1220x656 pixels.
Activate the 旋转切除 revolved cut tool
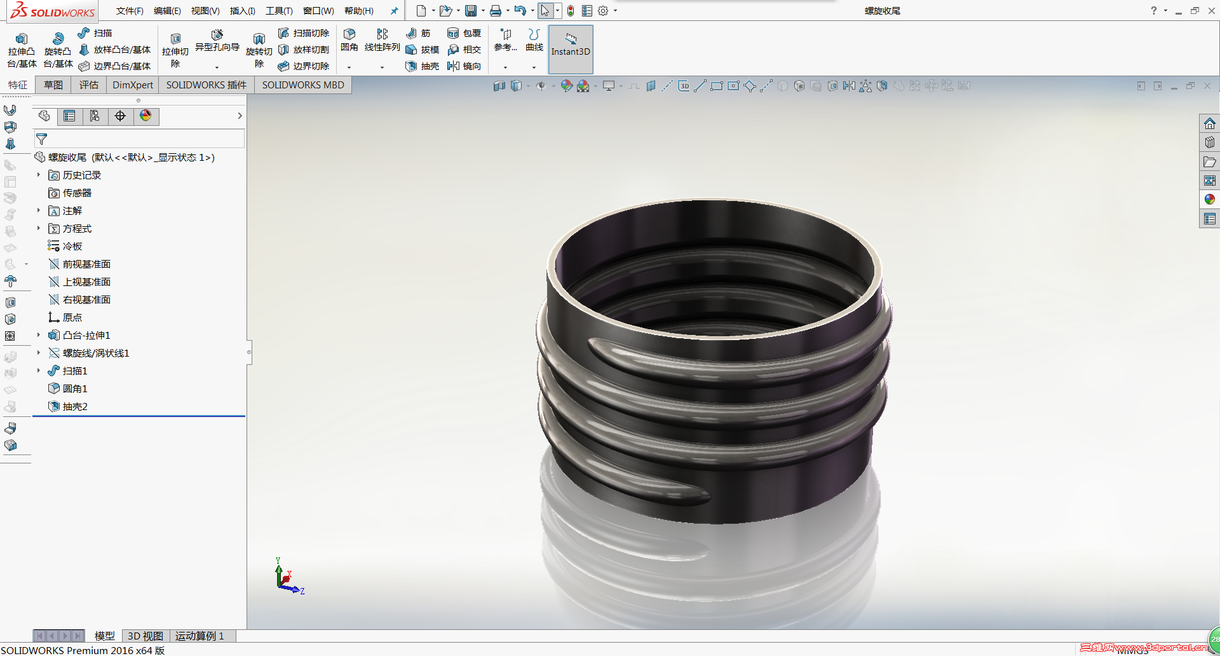[x=259, y=50]
